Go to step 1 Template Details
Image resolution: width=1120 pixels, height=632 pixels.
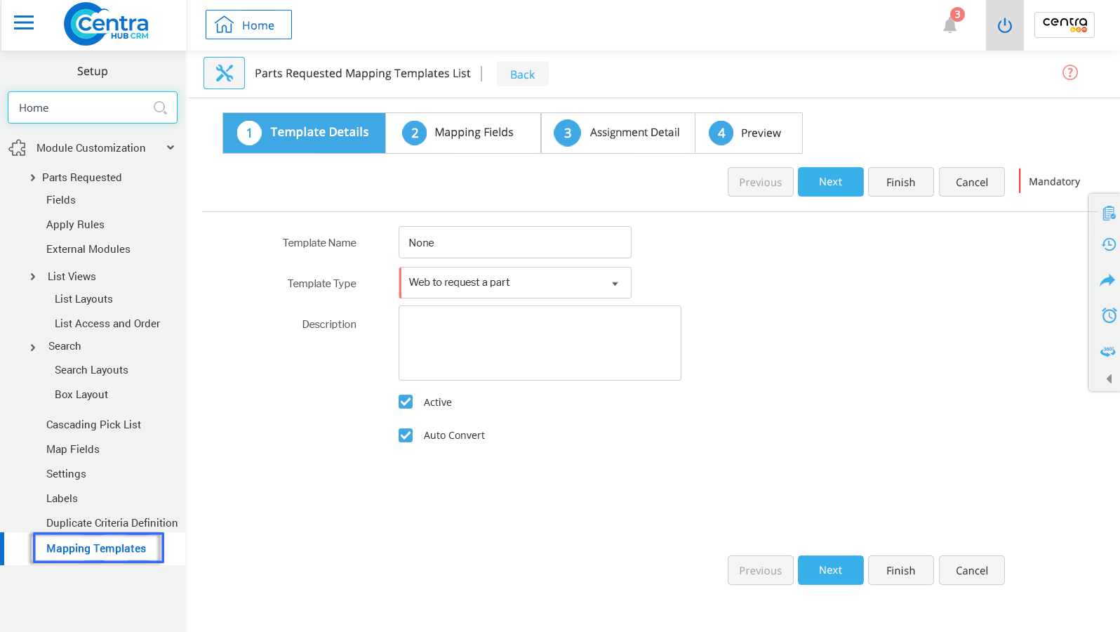(x=304, y=133)
